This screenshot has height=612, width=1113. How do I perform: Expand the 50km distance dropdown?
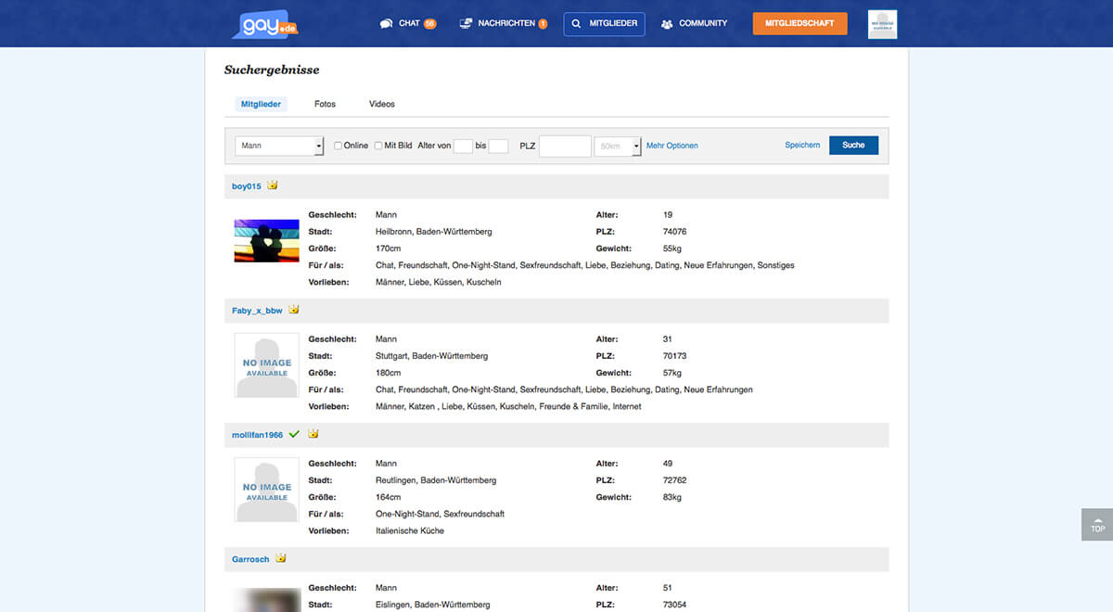point(618,147)
